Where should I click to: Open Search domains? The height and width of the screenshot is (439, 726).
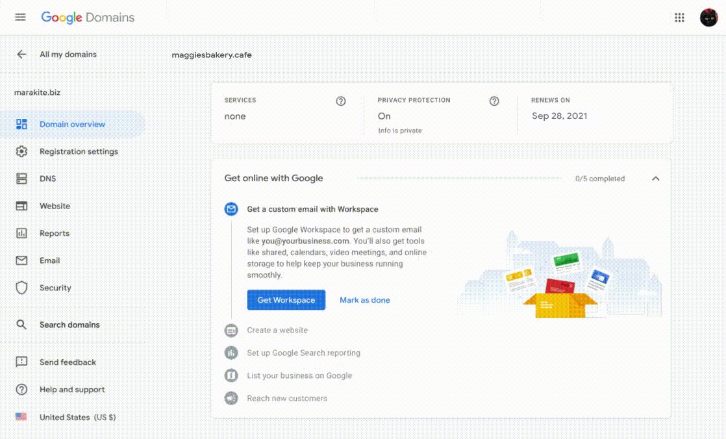tap(69, 325)
